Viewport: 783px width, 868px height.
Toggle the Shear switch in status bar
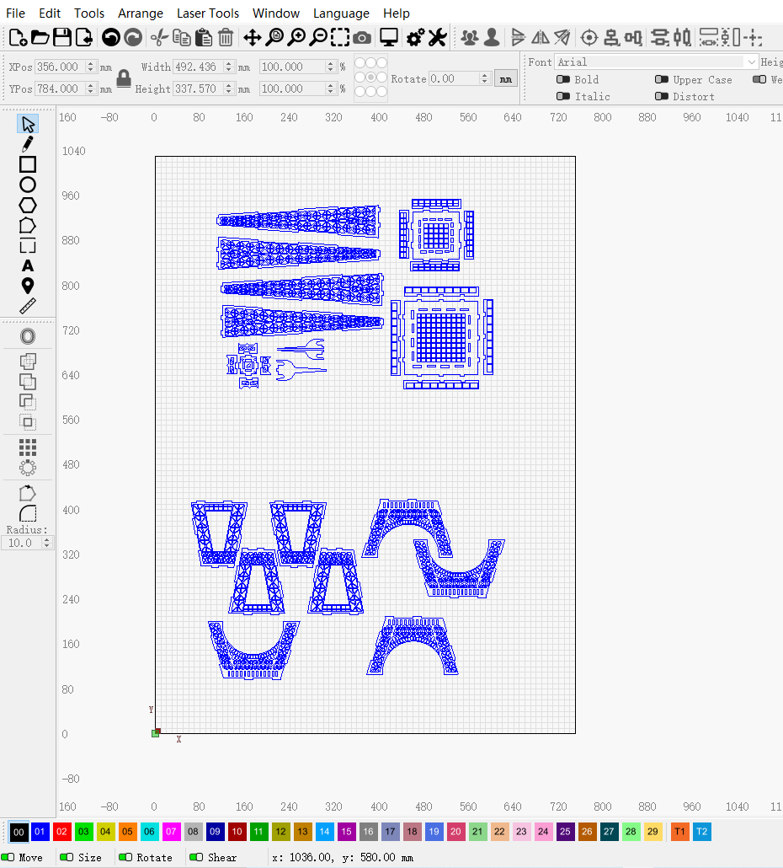(196, 857)
